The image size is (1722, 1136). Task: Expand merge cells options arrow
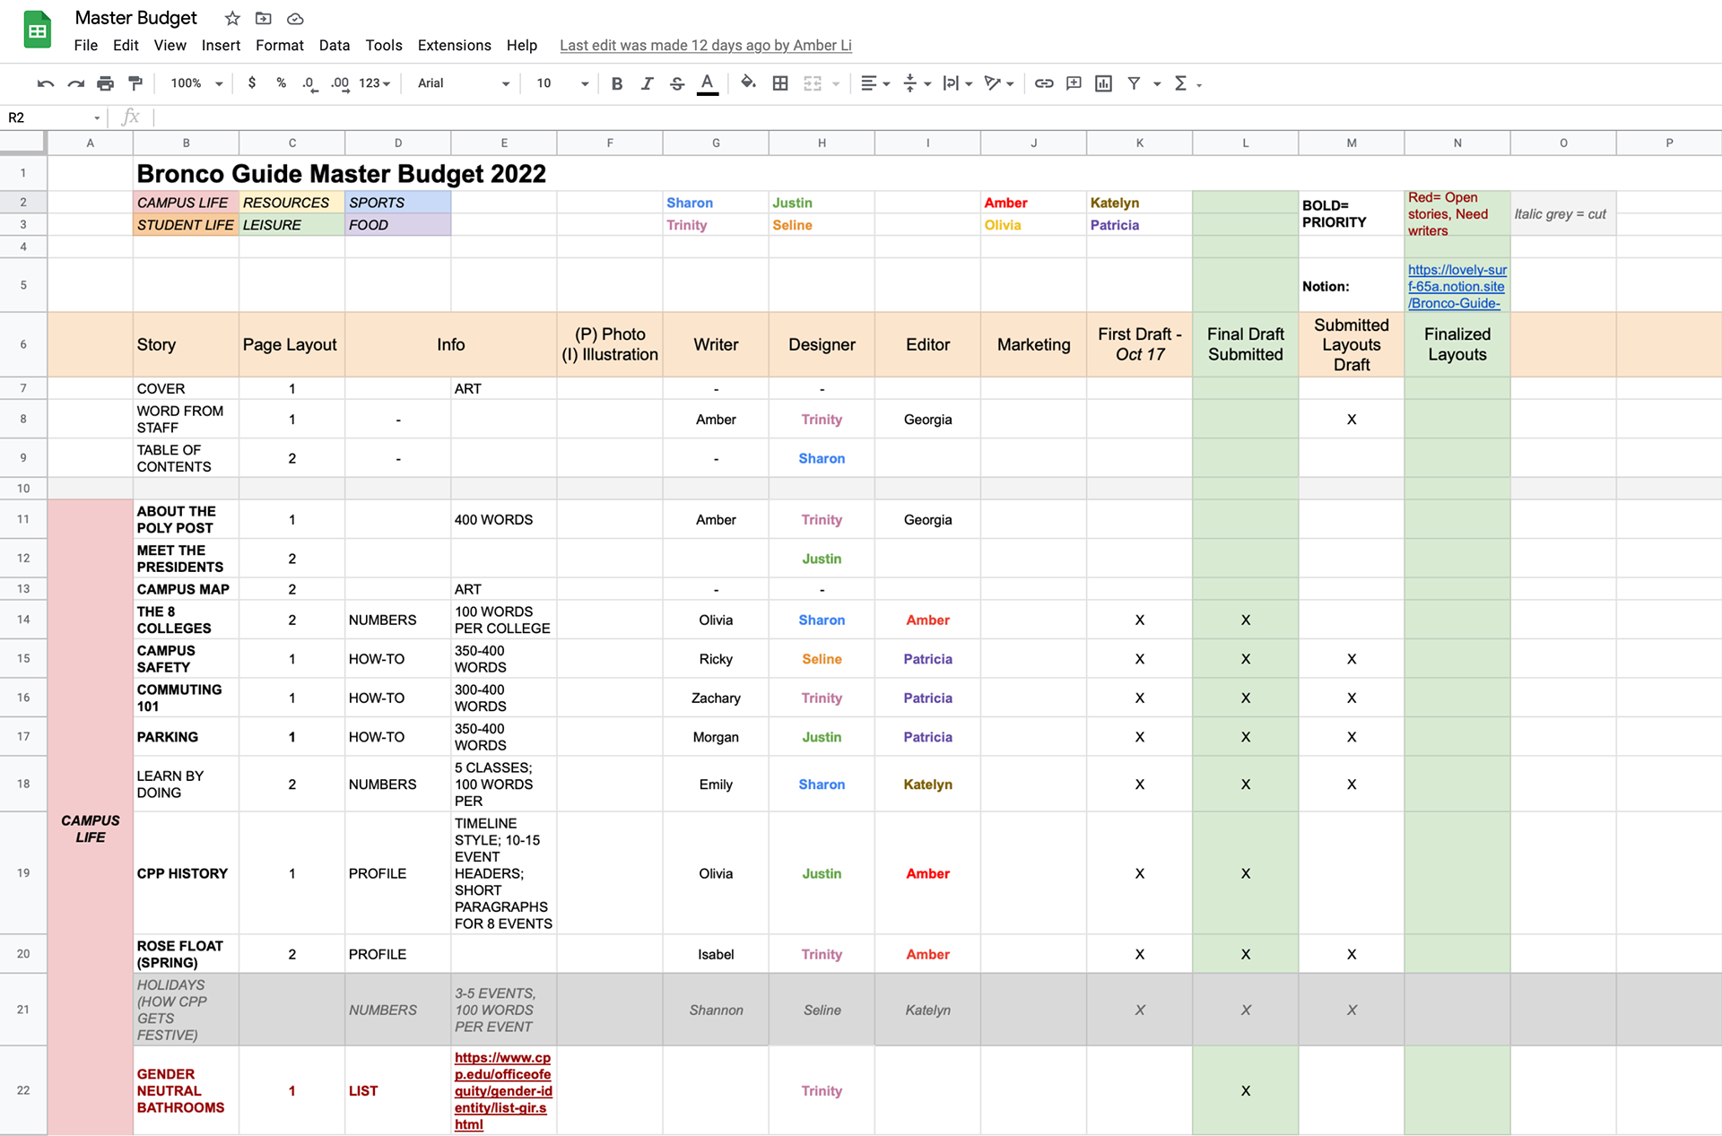[836, 83]
